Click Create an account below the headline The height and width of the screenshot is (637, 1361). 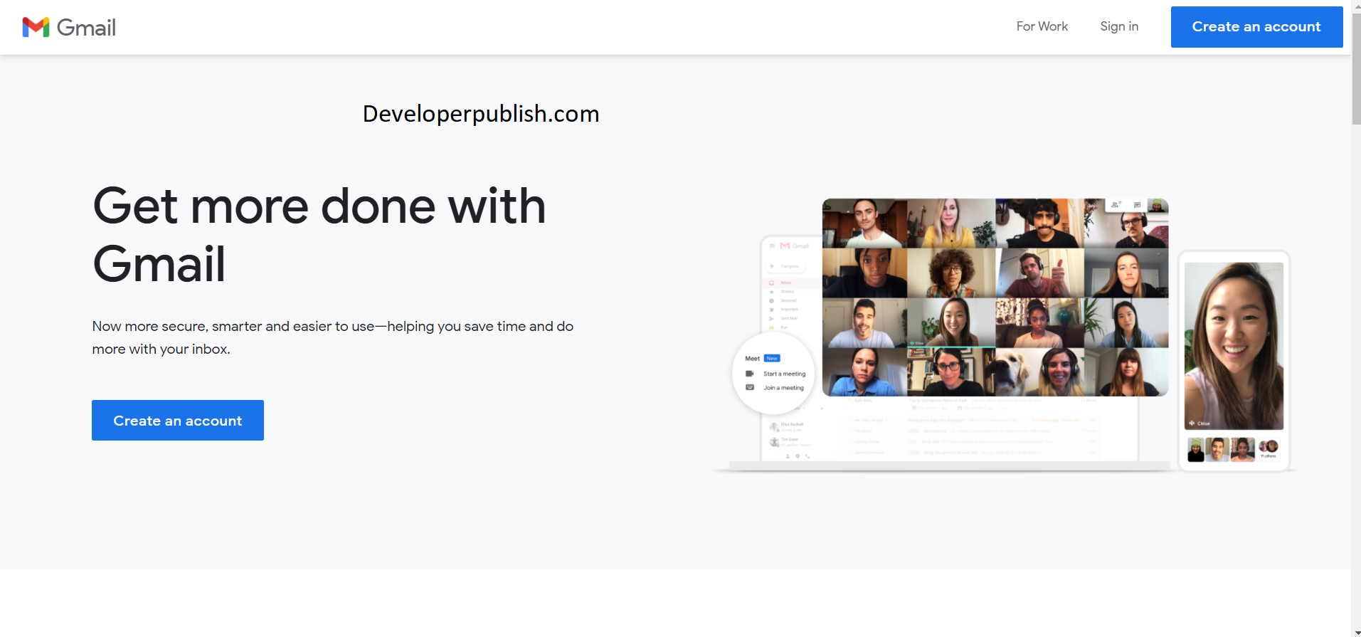[x=178, y=420]
